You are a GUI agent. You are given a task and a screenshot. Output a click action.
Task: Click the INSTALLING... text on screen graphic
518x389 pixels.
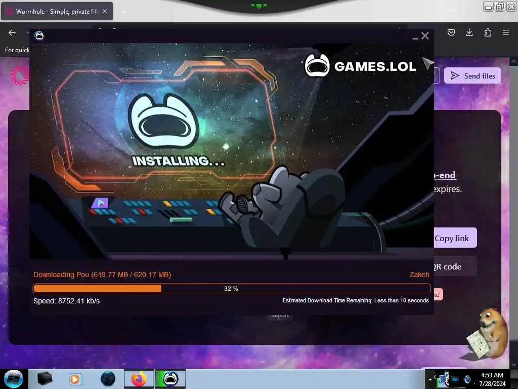pos(179,161)
